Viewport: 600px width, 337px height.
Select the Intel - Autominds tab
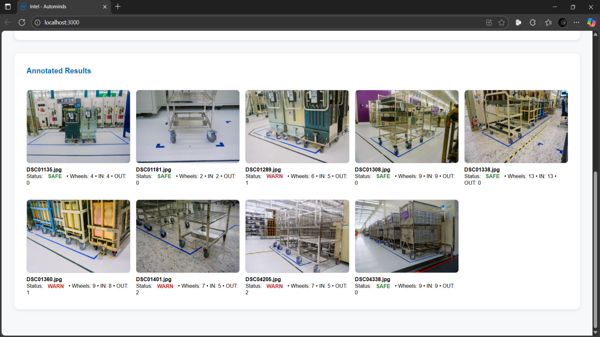tap(64, 7)
